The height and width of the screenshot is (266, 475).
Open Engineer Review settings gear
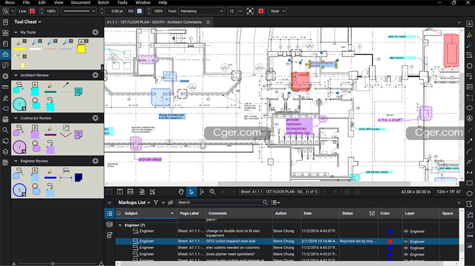point(96,161)
